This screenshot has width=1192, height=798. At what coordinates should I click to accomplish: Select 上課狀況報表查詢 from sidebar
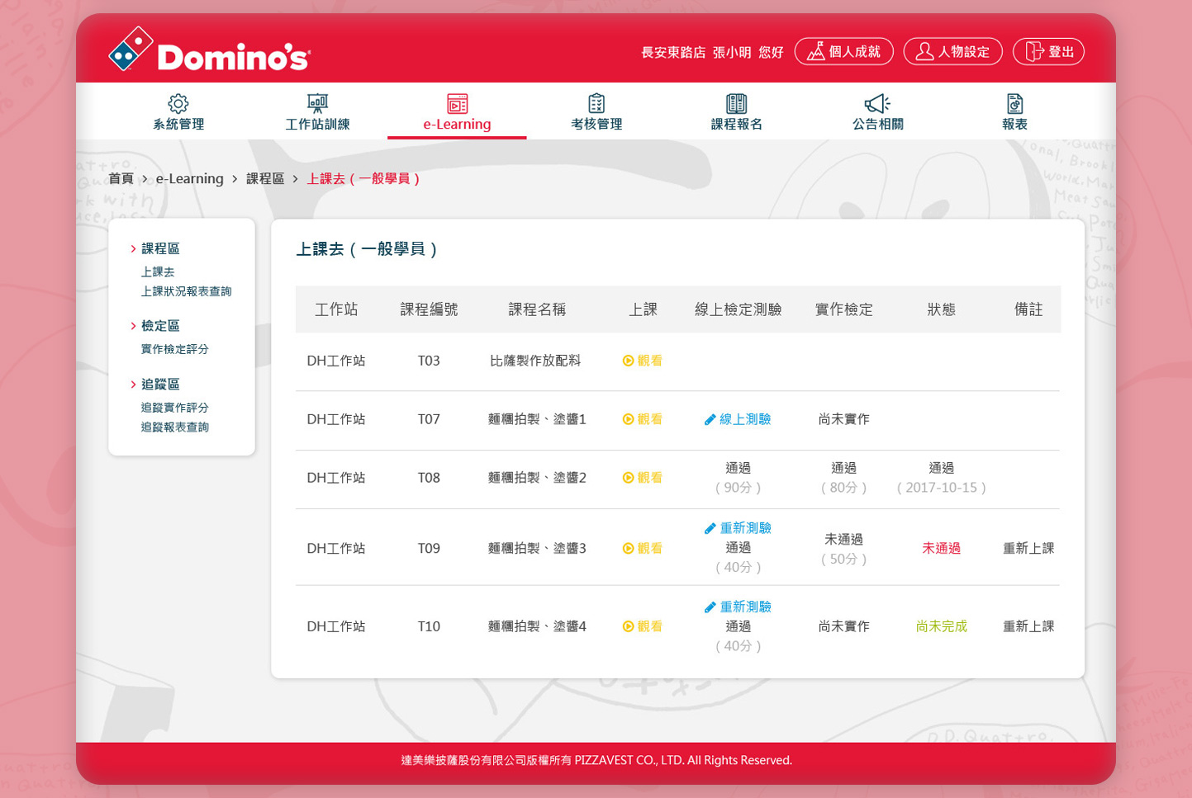point(186,291)
